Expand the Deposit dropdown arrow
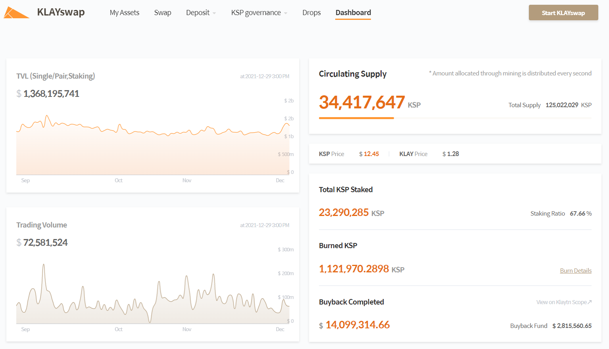This screenshot has width=609, height=349. pyautogui.click(x=214, y=13)
